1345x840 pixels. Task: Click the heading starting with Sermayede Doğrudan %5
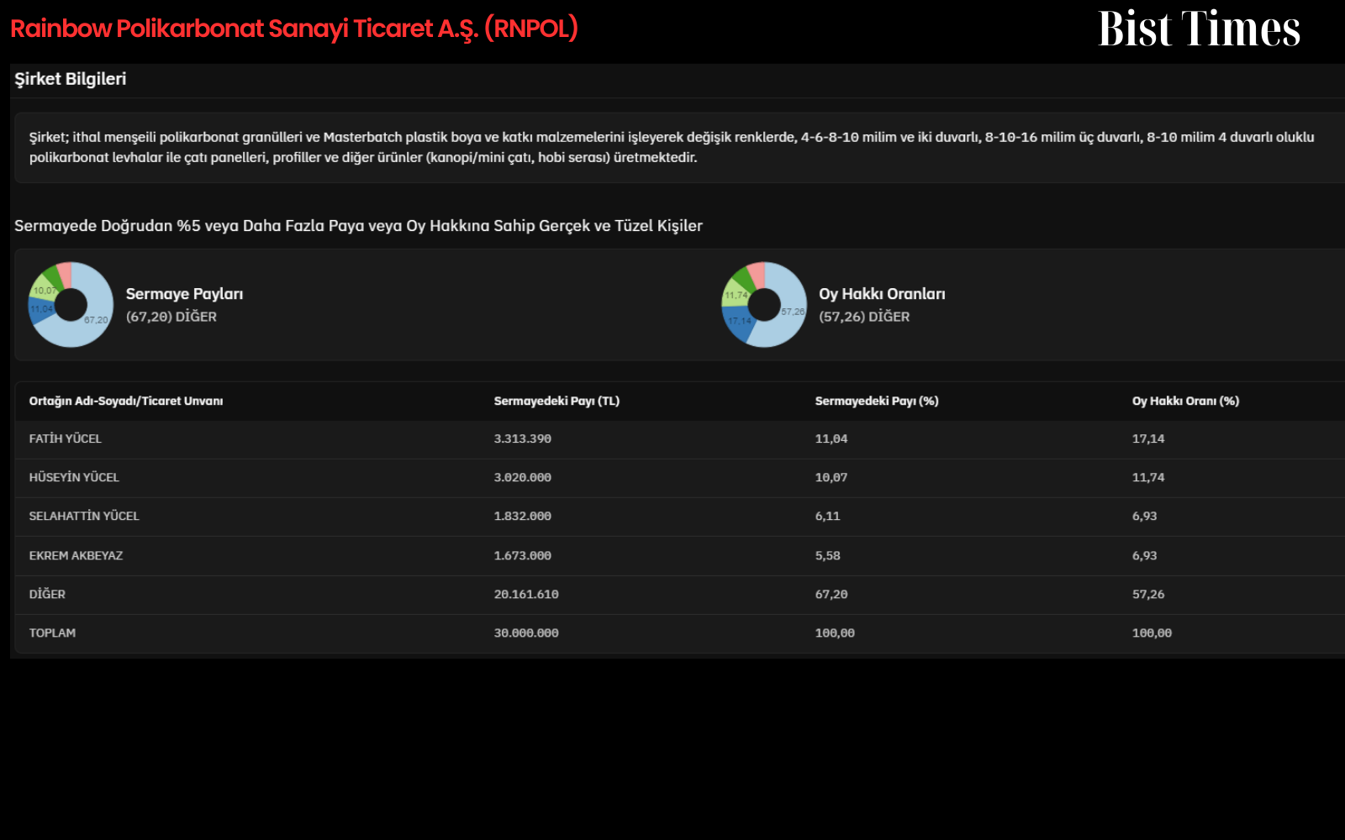pos(358,226)
